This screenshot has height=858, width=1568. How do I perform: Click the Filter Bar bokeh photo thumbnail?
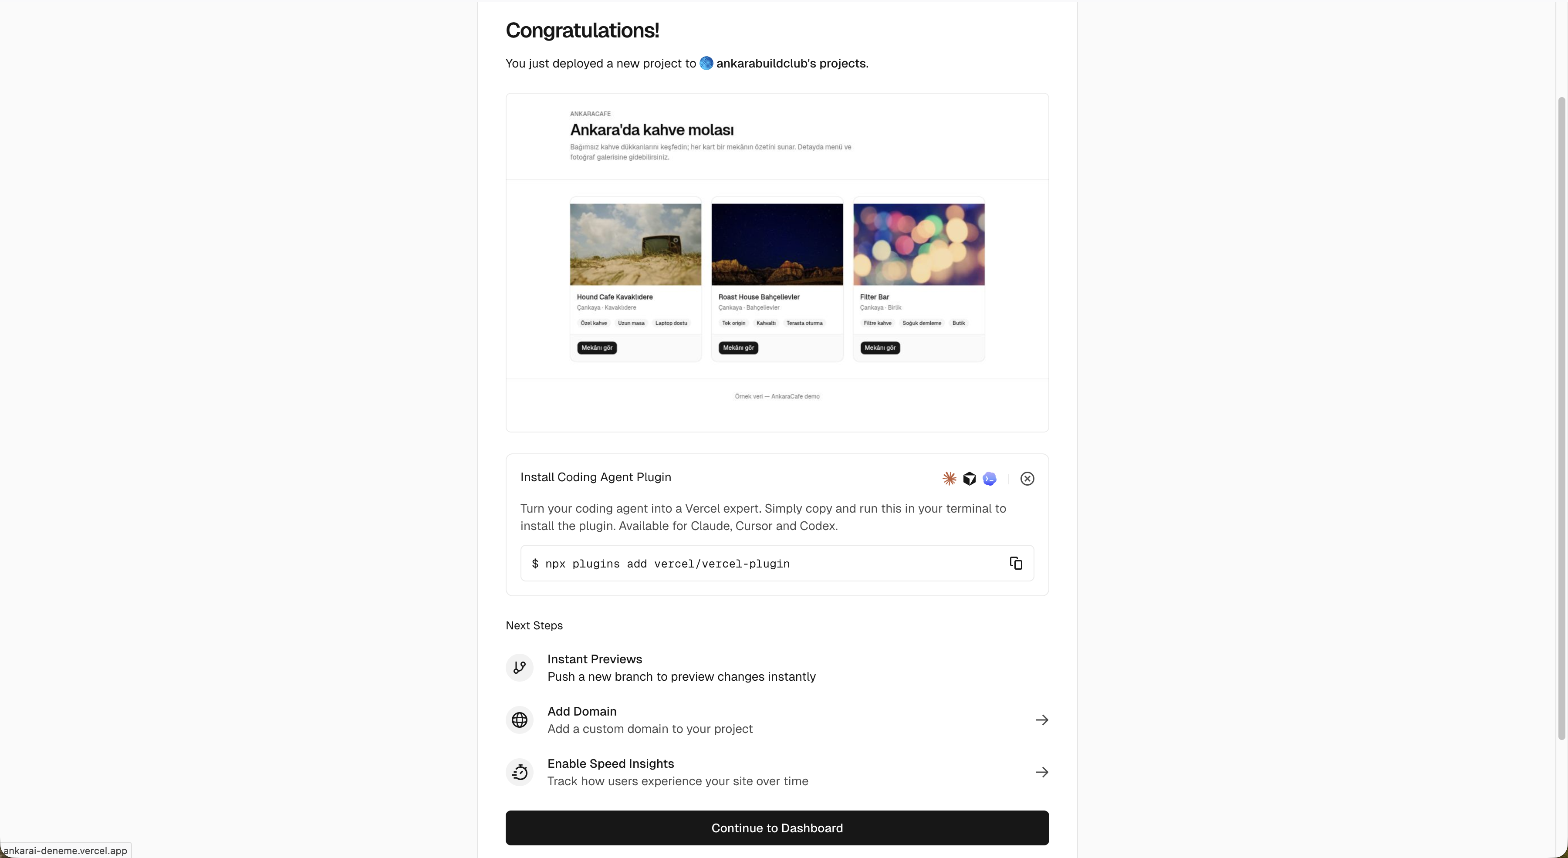pos(919,243)
